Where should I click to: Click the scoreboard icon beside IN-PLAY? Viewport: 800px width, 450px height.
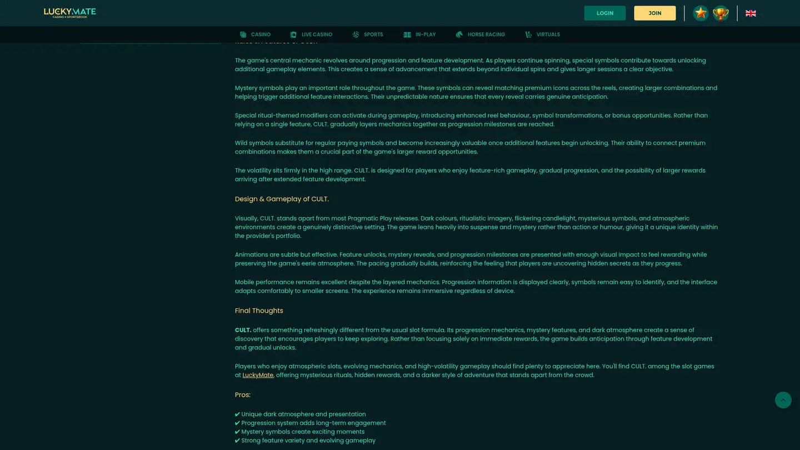(407, 34)
